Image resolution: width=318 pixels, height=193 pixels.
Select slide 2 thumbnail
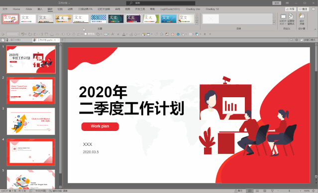(x=31, y=90)
